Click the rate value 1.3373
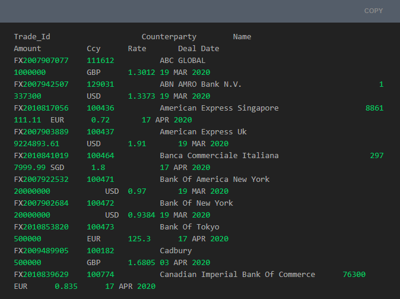This screenshot has width=400, height=299. click(141, 96)
